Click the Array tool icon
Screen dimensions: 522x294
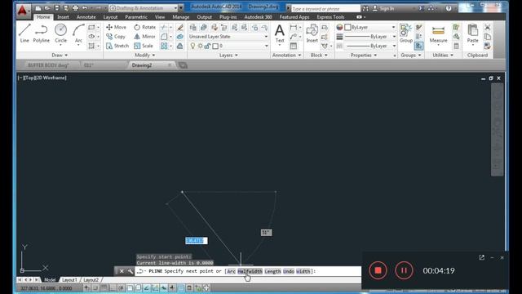[x=164, y=46]
